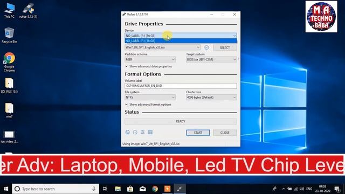The height and width of the screenshot is (194, 345).
Task: Open the People icon on taskbar
Action: pos(274,189)
